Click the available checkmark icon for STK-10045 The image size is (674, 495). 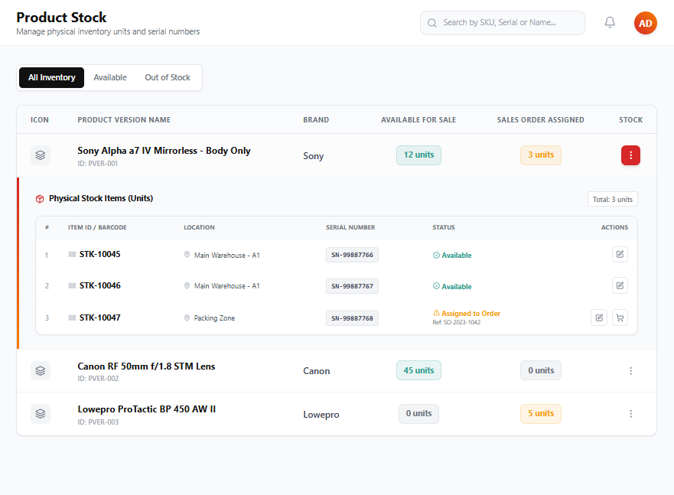coord(436,256)
